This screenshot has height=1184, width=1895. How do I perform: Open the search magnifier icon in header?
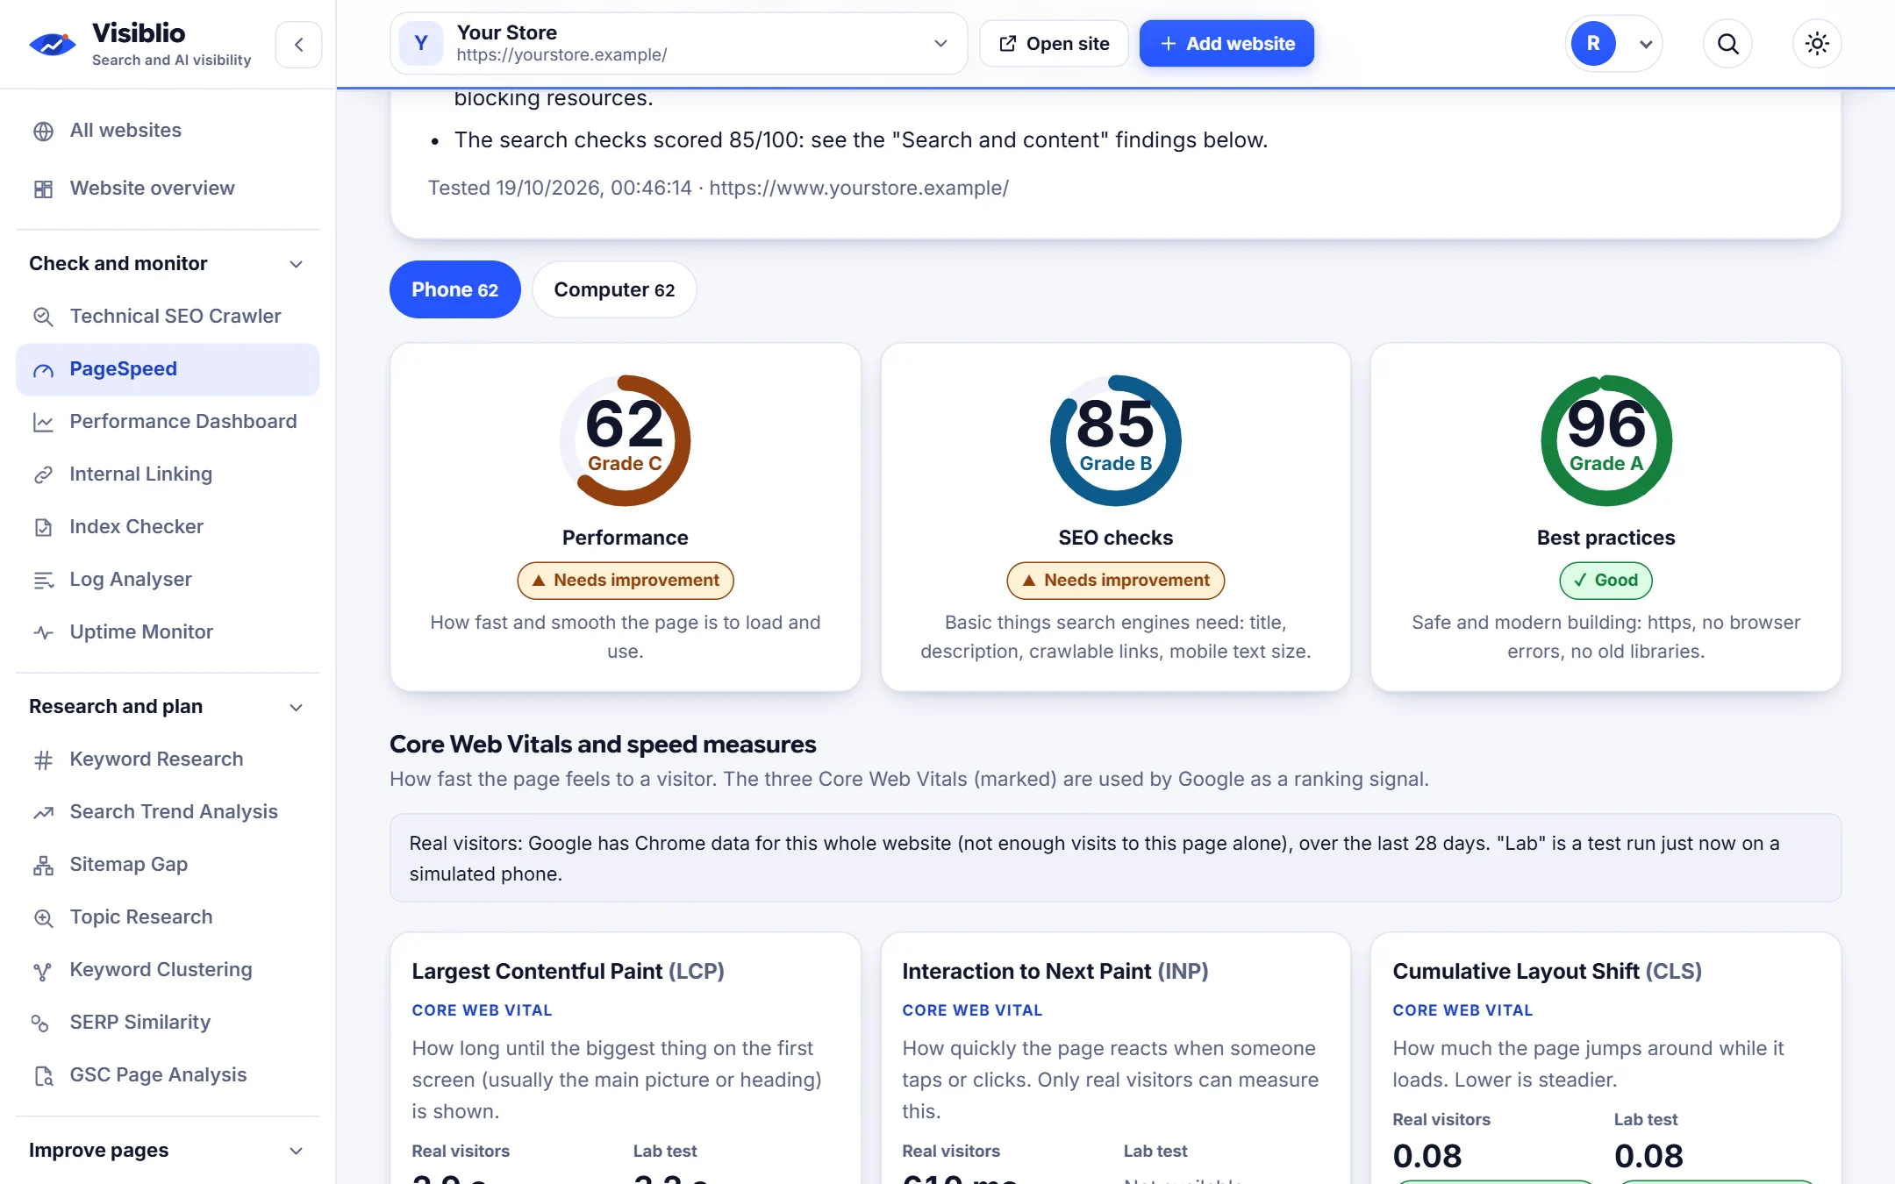1727,43
